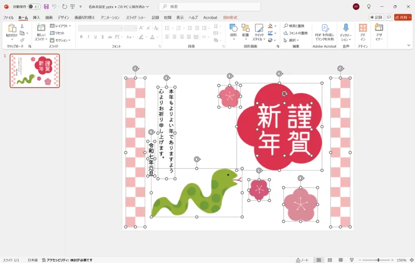Viewport: 415px width, 263px height.
Task: Open the Designer pane icon
Action: click(x=379, y=28)
